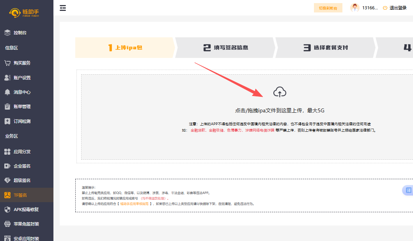Open 控制台 from the sidebar
The image size is (413, 241).
20,33
